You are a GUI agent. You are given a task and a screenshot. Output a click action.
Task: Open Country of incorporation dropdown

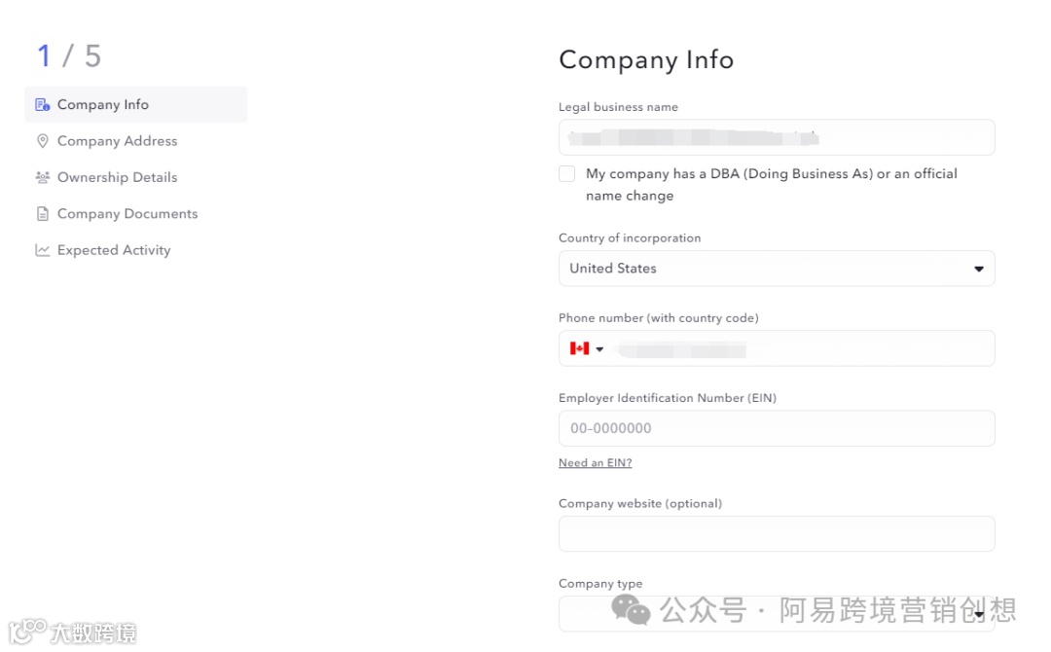777,269
